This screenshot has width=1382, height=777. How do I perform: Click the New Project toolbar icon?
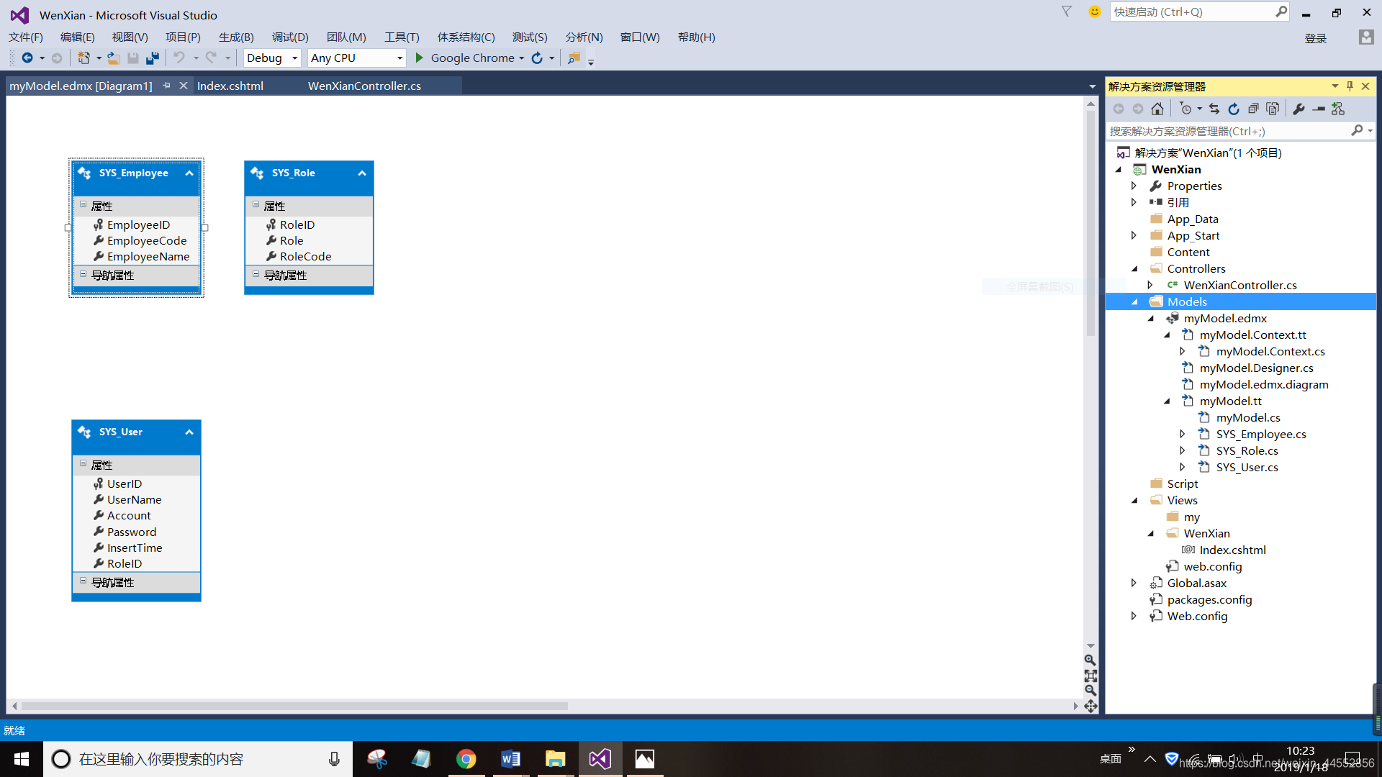tap(83, 58)
